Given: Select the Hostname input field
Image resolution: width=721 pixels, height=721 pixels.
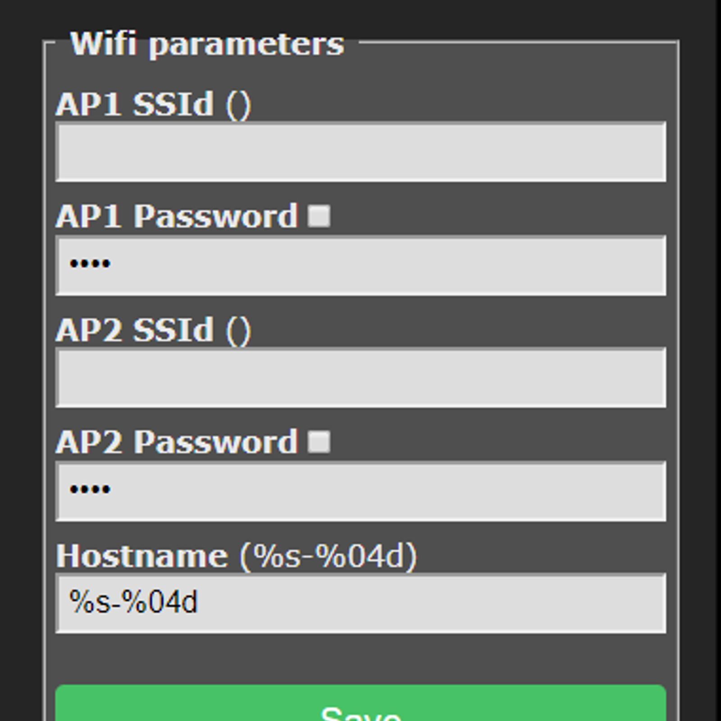Looking at the screenshot, I should (x=360, y=603).
